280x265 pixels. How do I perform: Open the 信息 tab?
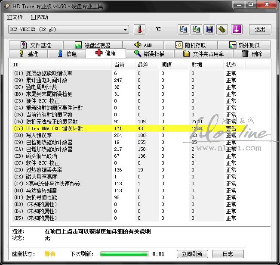click(x=67, y=54)
